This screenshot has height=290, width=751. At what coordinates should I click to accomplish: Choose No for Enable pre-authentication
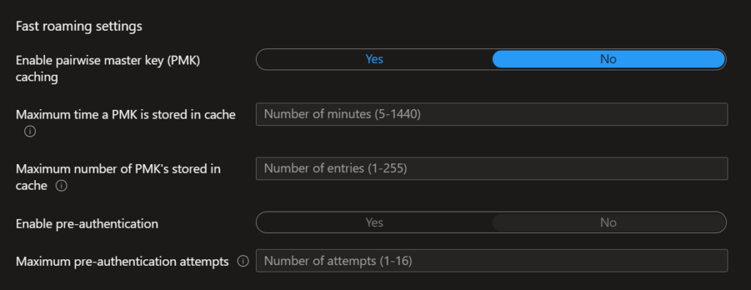[x=608, y=223]
